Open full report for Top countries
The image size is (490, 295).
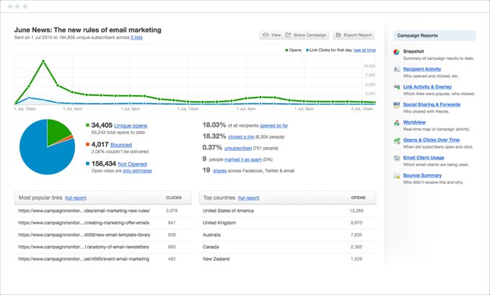click(x=250, y=197)
